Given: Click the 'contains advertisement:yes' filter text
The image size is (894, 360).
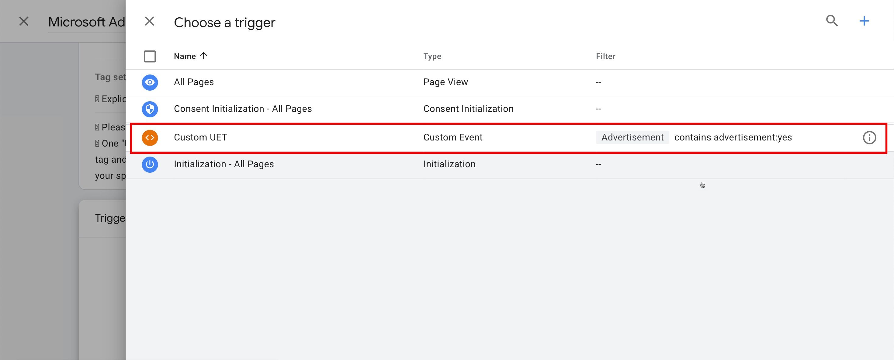Looking at the screenshot, I should click(733, 137).
